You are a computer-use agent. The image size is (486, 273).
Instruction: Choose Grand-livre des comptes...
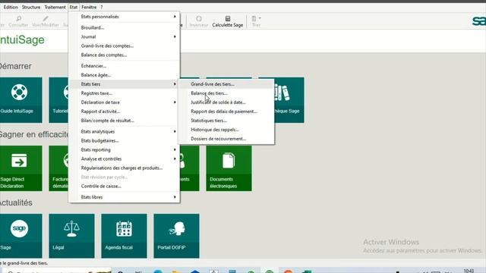coord(124,45)
